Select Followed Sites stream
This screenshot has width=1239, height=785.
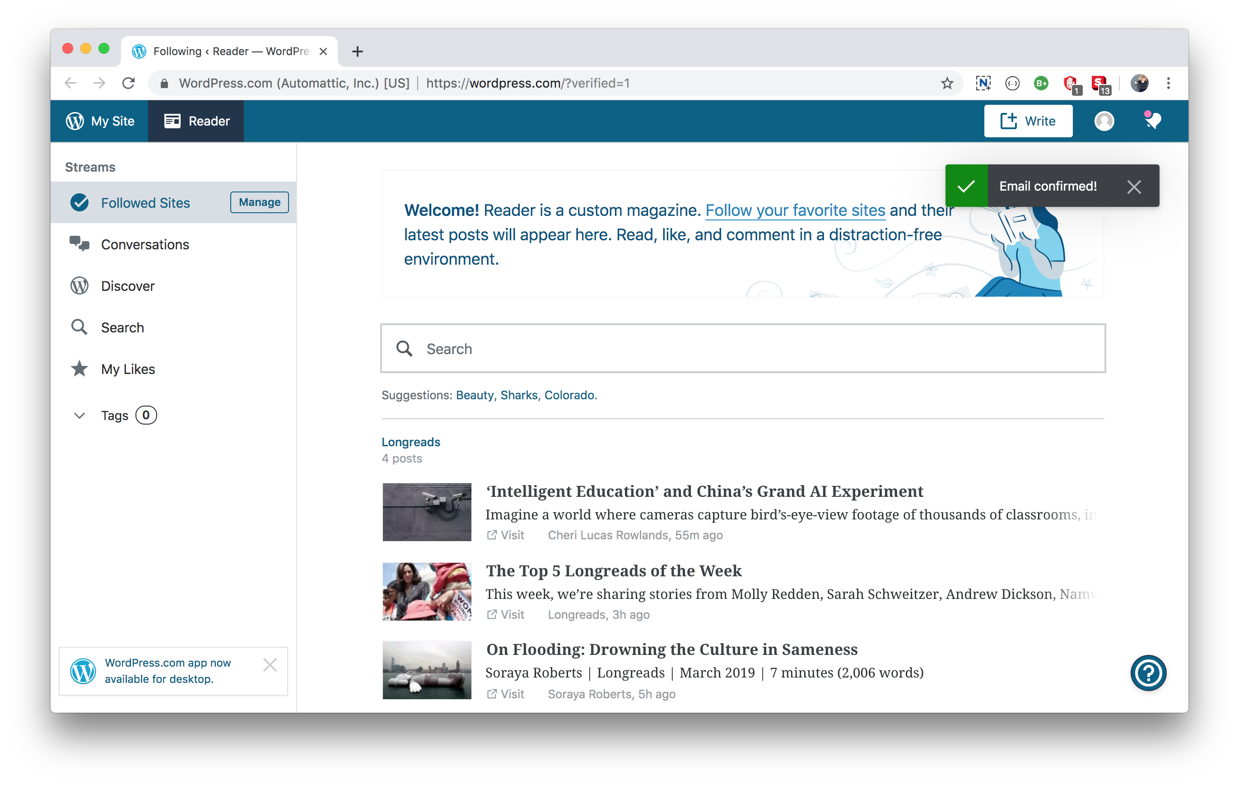(x=174, y=202)
